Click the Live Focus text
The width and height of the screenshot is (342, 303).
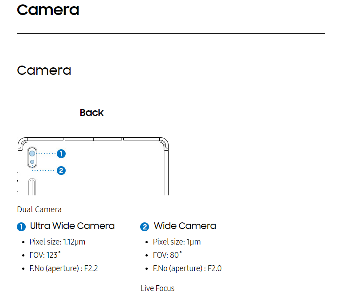point(157,288)
